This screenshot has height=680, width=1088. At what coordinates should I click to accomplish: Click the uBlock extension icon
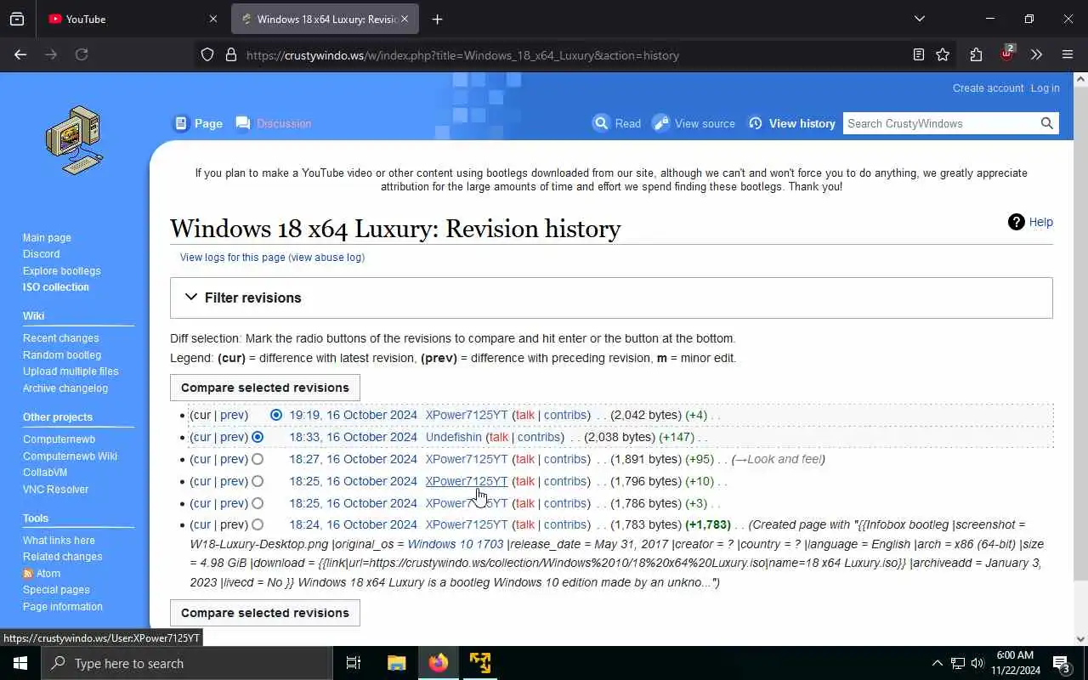pyautogui.click(x=1007, y=54)
